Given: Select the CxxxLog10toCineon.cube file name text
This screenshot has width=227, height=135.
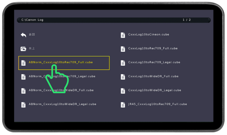Looking at the screenshot, I should [x=148, y=34].
